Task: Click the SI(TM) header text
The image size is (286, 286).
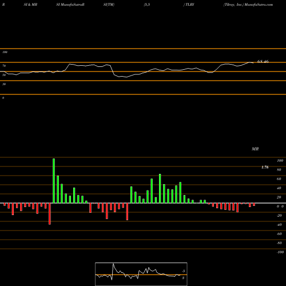Action: [x=109, y=5]
